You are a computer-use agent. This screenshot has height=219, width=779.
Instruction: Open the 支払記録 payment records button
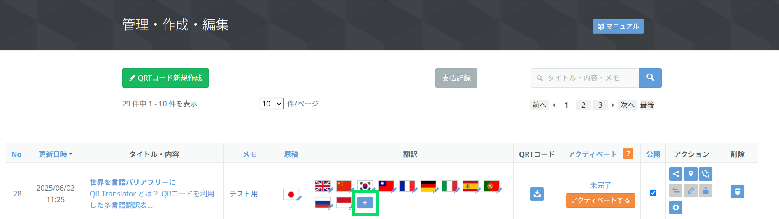(x=456, y=78)
